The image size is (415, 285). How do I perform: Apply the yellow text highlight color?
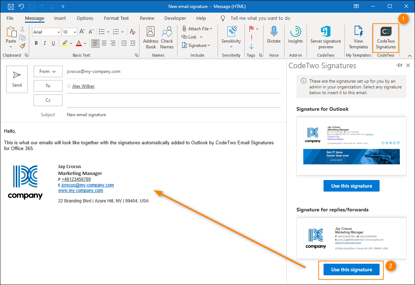coord(65,43)
